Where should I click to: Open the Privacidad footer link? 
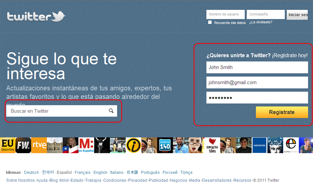[x=138, y=180]
